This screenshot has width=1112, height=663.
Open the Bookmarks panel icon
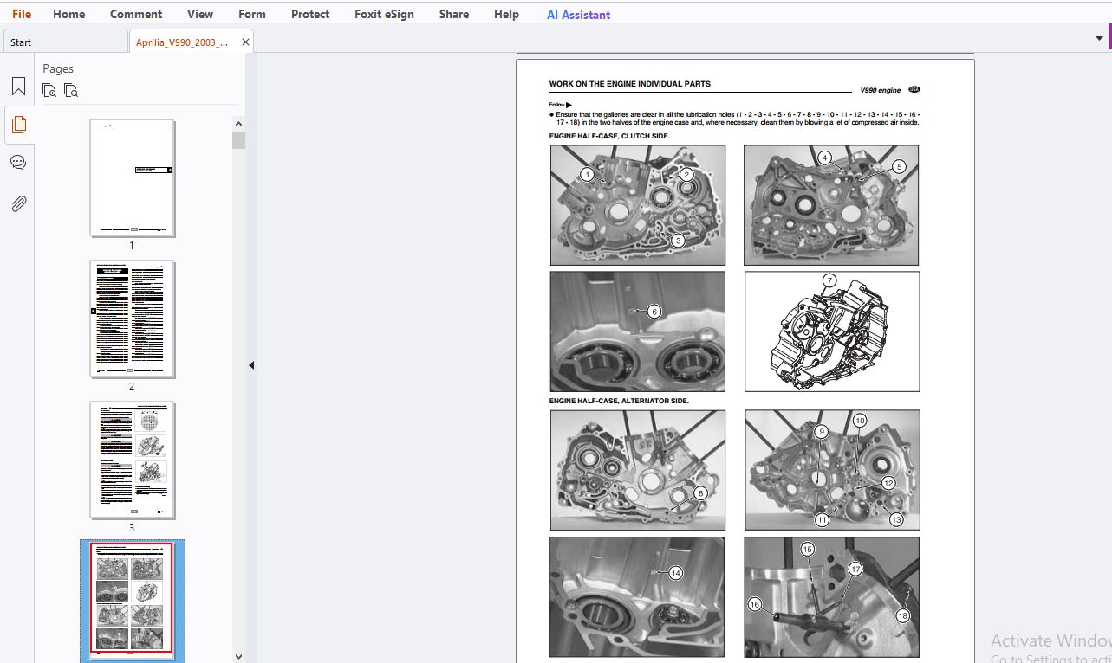[18, 87]
